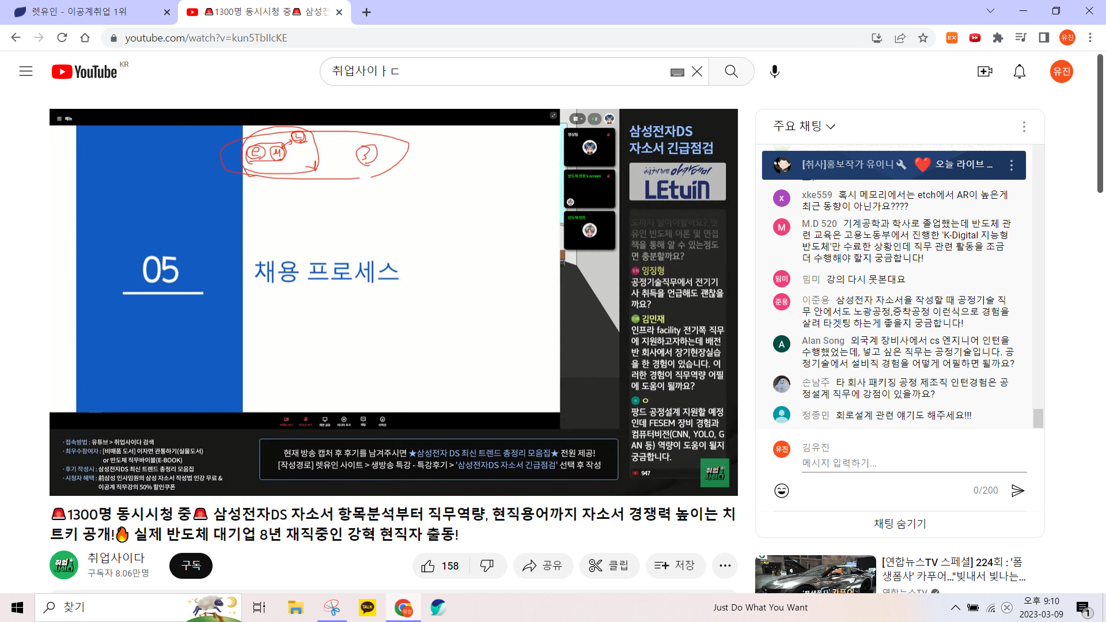The image size is (1106, 622).
Task: Click the send message arrow icon
Action: coord(1018,491)
